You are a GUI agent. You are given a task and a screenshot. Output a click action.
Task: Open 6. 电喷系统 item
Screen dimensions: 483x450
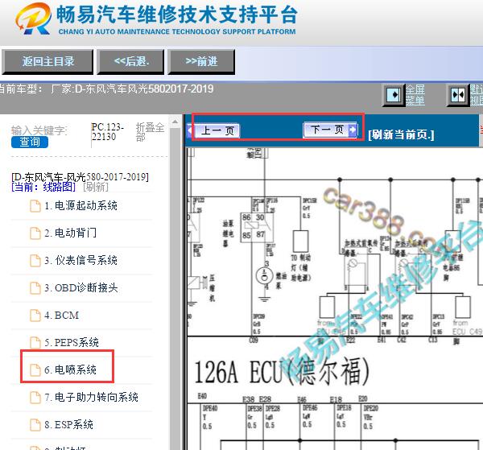click(x=70, y=369)
